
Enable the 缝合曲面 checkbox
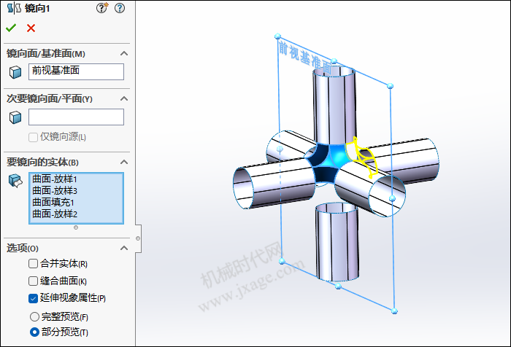point(34,281)
